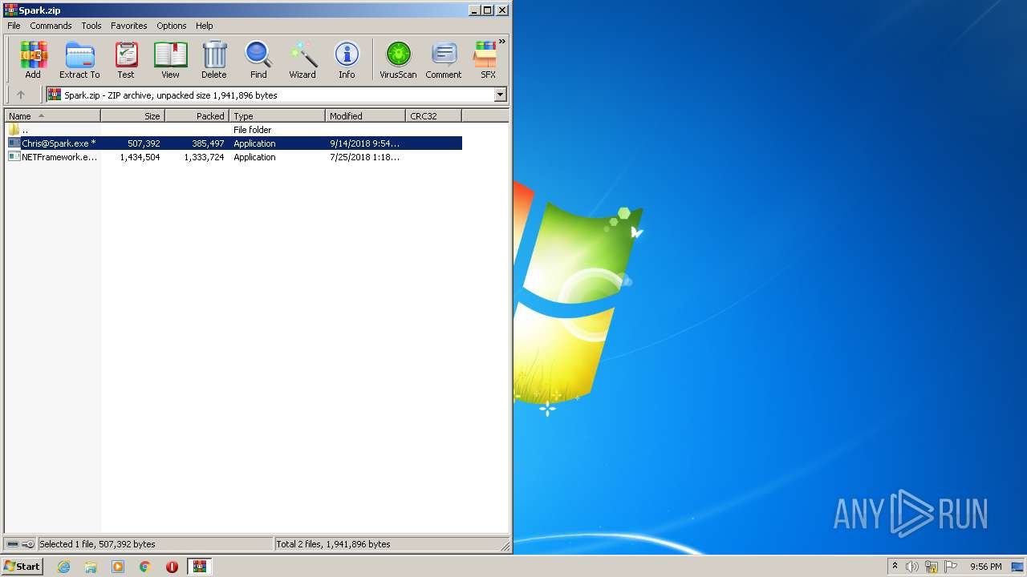Click the 9:56 PM clock
The width and height of the screenshot is (1027, 577).
(985, 567)
